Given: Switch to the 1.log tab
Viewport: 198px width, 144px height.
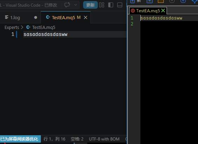Looking at the screenshot, I should coord(20,17).
